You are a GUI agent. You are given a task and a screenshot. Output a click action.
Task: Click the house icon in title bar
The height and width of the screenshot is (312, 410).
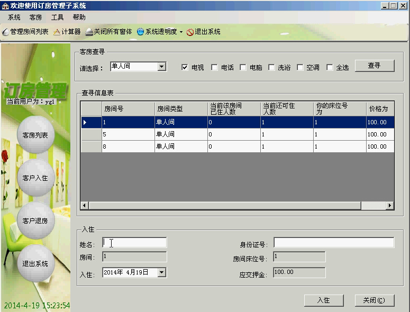coord(5,6)
